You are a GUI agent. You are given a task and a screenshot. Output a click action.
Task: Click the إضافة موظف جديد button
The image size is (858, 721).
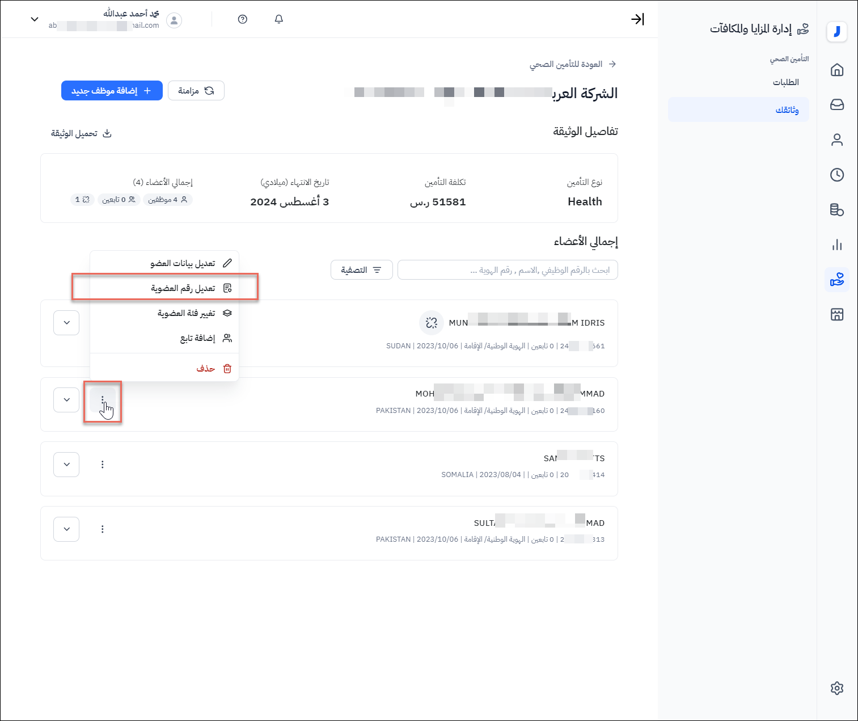click(x=112, y=91)
